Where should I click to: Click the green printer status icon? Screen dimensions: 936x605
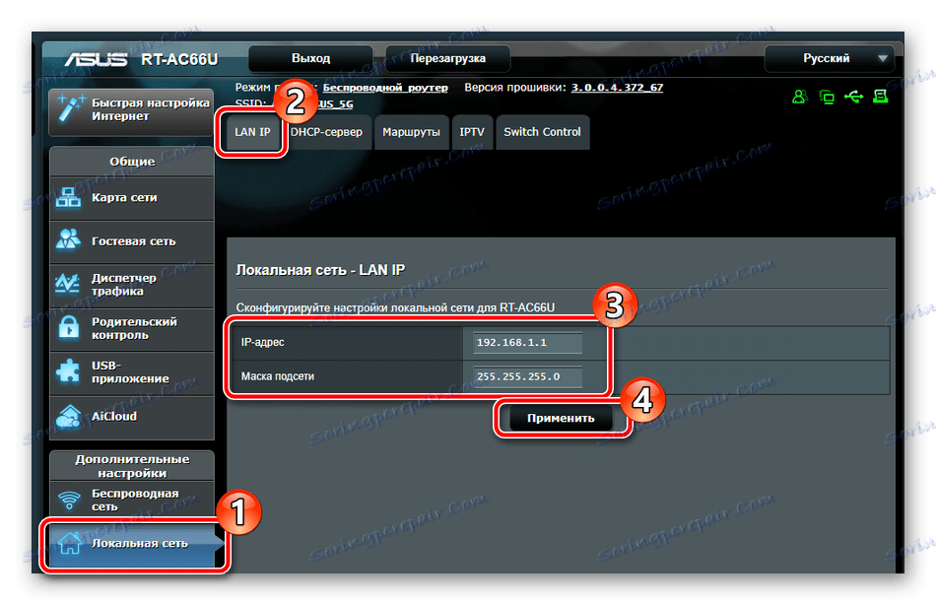coord(881,97)
